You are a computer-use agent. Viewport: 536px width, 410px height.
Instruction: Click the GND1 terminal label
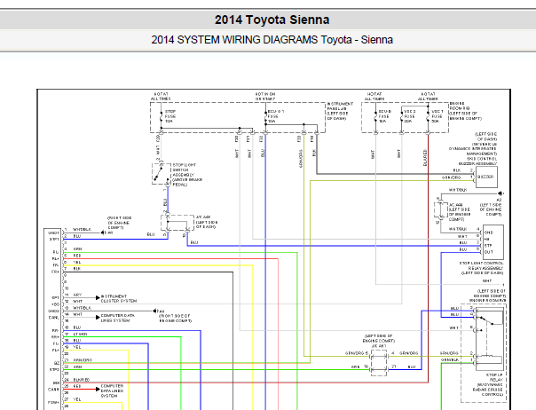pos(53,233)
